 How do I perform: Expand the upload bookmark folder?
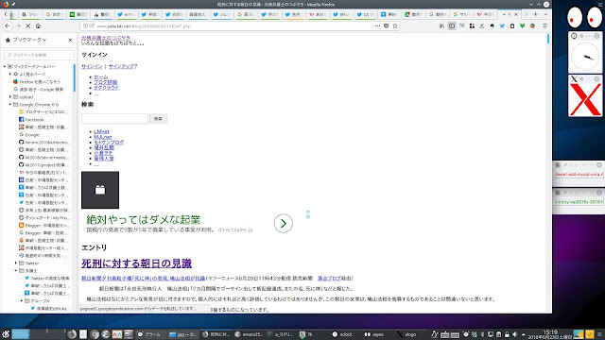click(10, 96)
